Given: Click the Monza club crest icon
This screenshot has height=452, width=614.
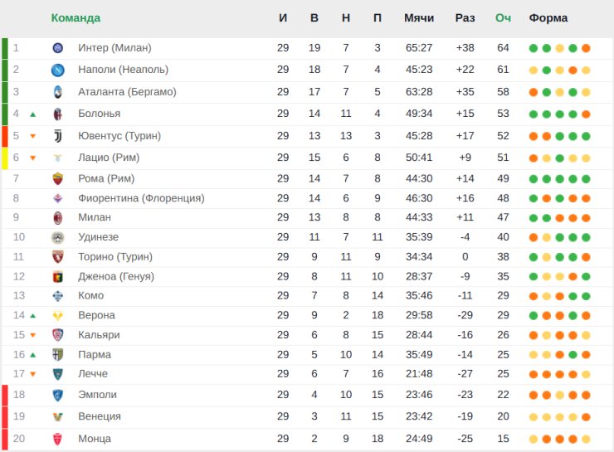Looking at the screenshot, I should pos(57,439).
